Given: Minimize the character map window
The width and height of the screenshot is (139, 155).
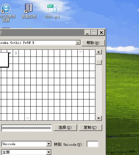Looking at the screenshot, I should coord(88,33).
